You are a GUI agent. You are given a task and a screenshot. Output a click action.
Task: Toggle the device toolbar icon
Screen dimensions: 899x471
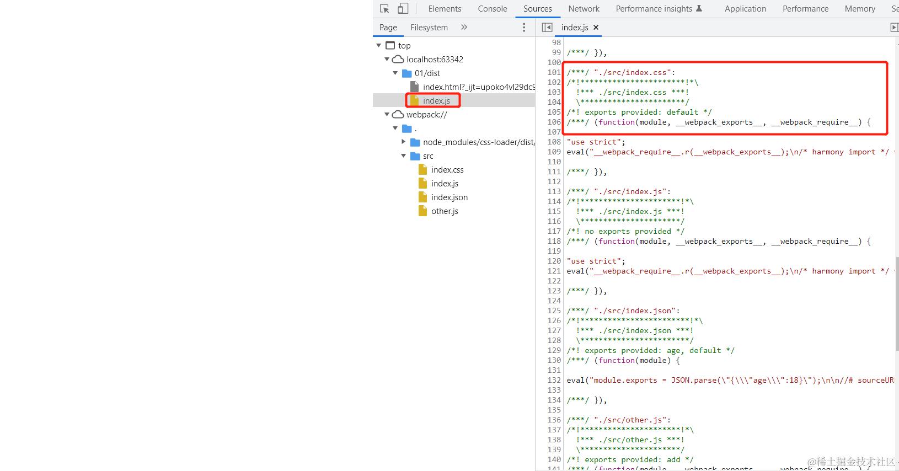click(x=403, y=9)
